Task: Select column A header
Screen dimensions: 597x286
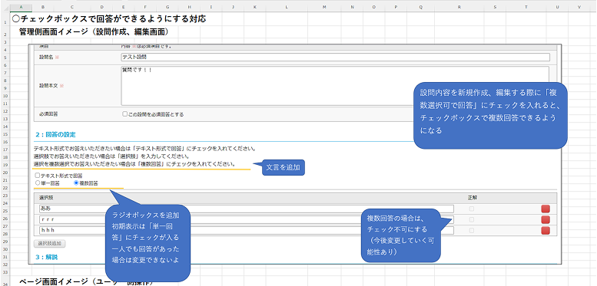Action: point(20,7)
